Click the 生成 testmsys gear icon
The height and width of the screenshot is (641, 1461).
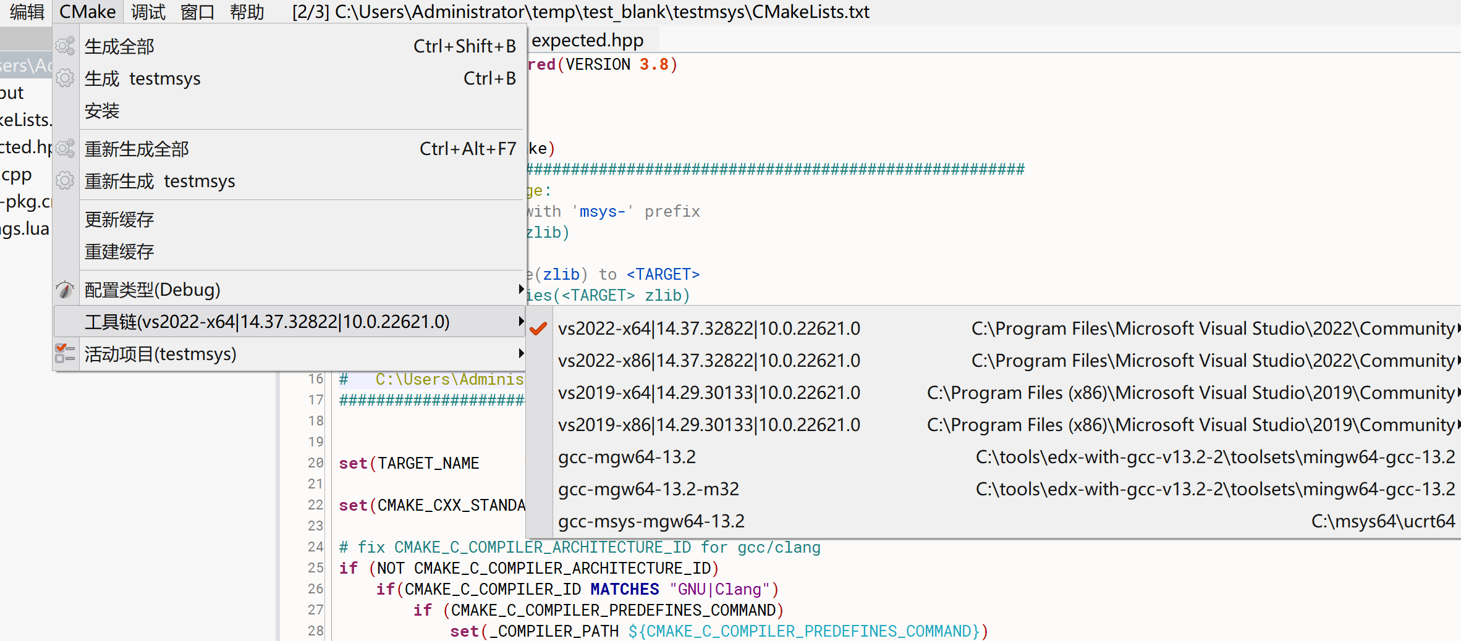click(x=64, y=78)
